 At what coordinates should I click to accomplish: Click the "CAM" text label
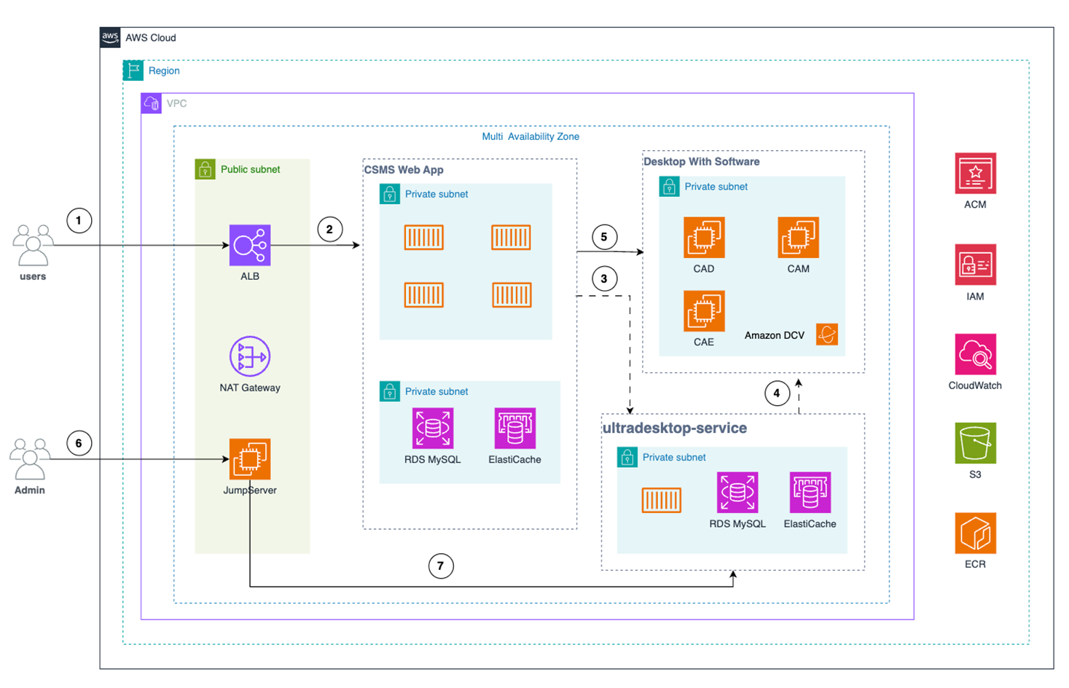click(x=799, y=269)
